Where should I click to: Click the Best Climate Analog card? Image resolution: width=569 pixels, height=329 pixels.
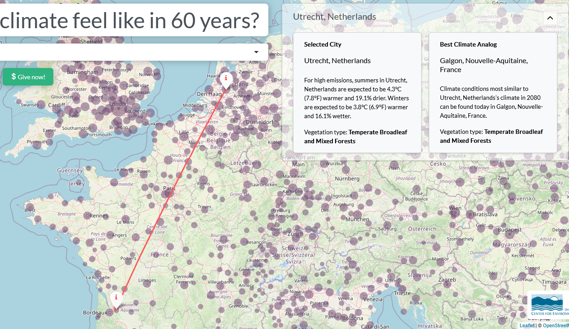click(493, 92)
